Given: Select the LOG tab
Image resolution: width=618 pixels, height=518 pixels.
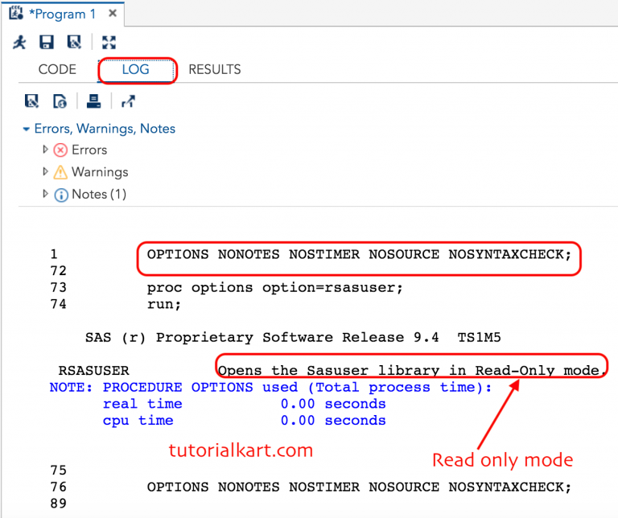Looking at the screenshot, I should (135, 70).
